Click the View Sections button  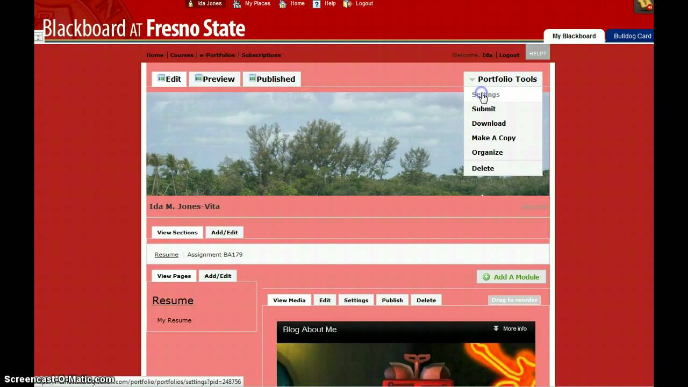(x=177, y=232)
